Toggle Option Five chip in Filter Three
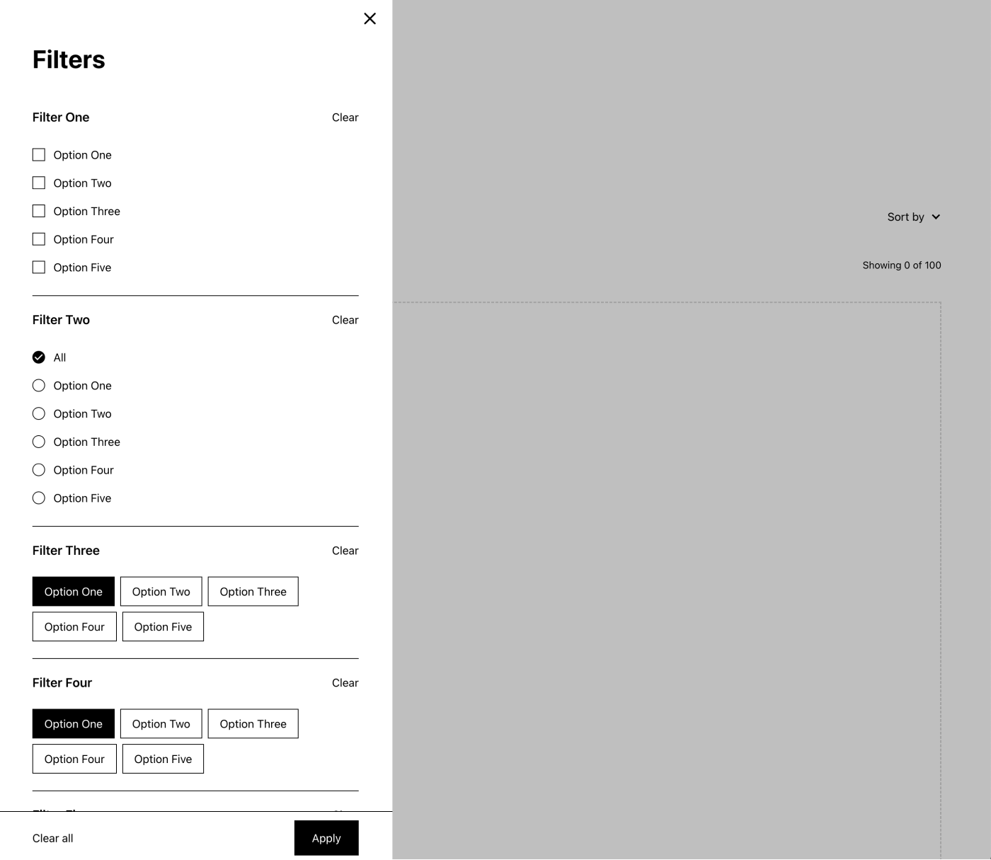 163,627
